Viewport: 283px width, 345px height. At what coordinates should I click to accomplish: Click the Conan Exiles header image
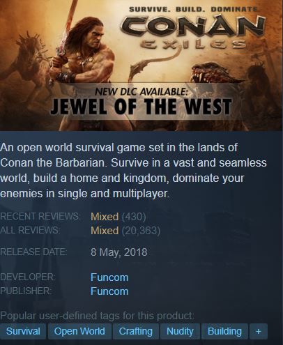tap(141, 66)
